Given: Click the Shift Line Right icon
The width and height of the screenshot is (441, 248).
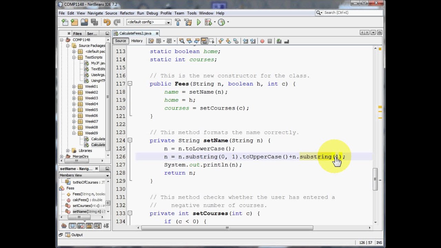Looking at the screenshot, I should pos(253,41).
